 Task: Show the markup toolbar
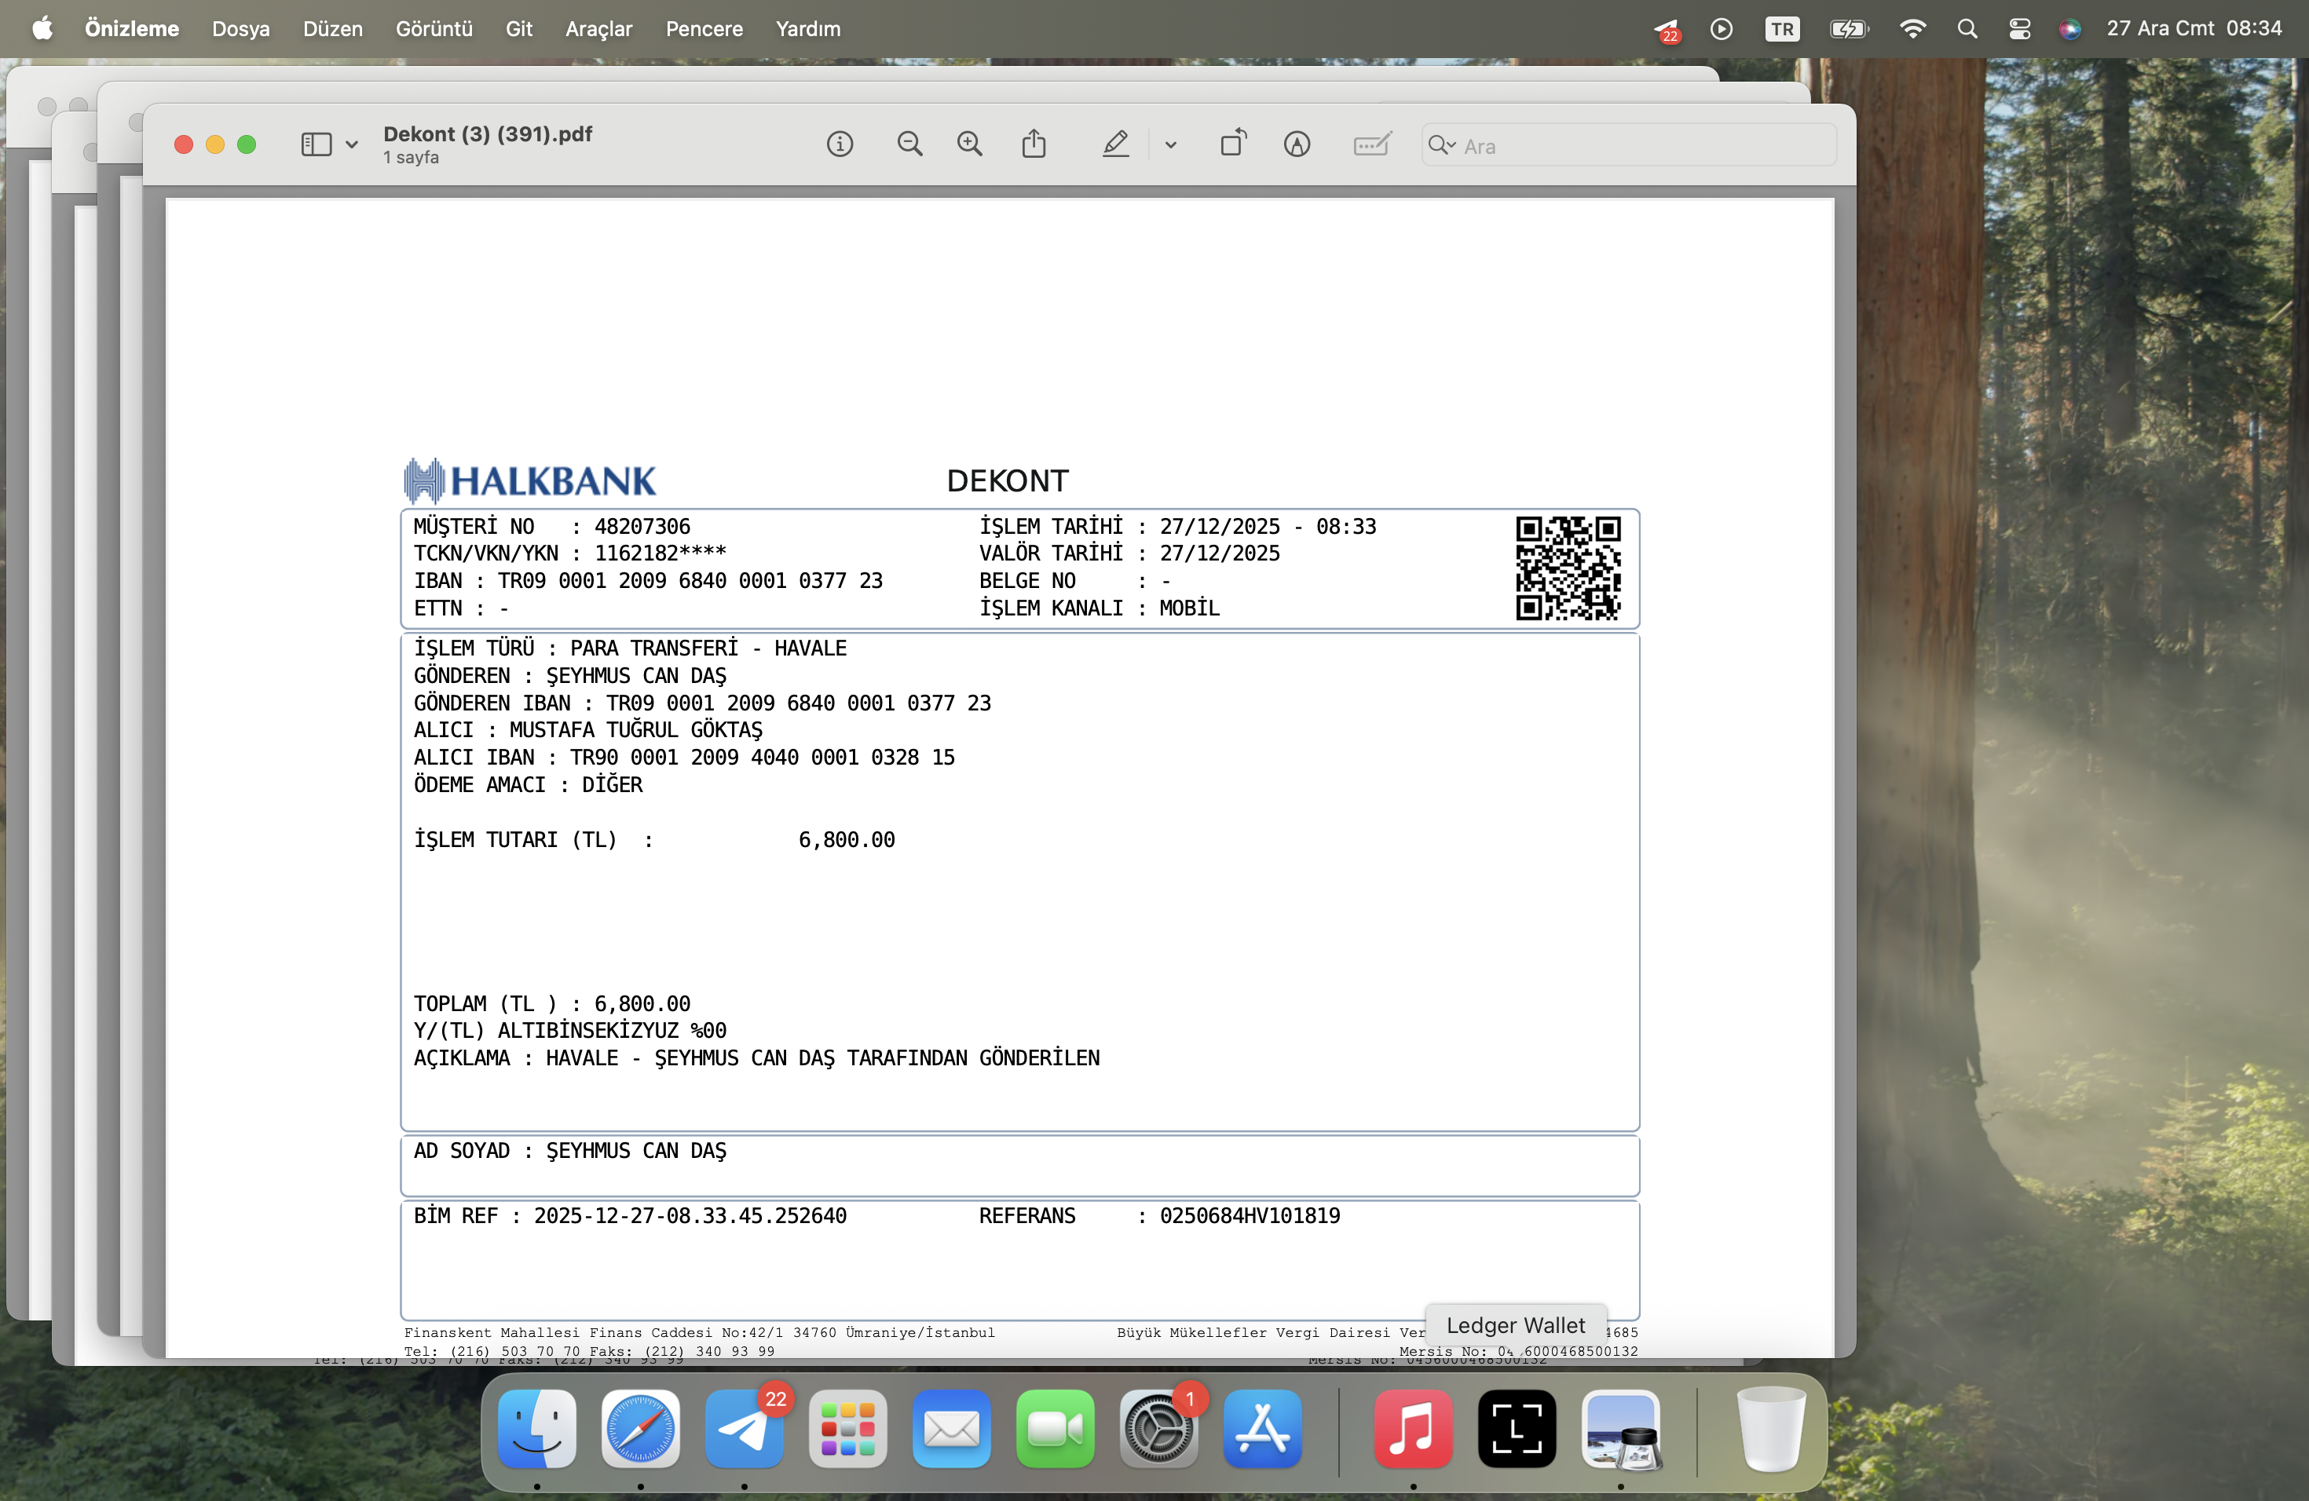click(x=1297, y=144)
